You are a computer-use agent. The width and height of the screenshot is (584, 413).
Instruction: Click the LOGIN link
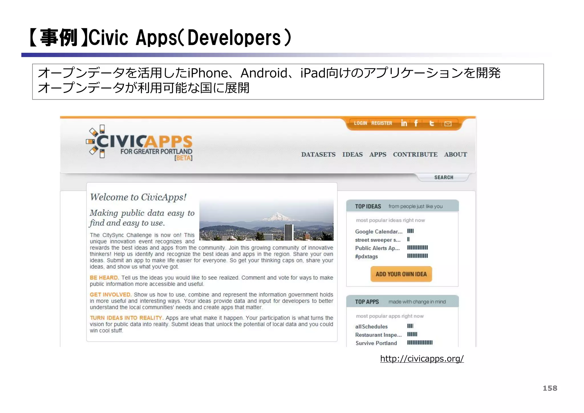(x=360, y=123)
